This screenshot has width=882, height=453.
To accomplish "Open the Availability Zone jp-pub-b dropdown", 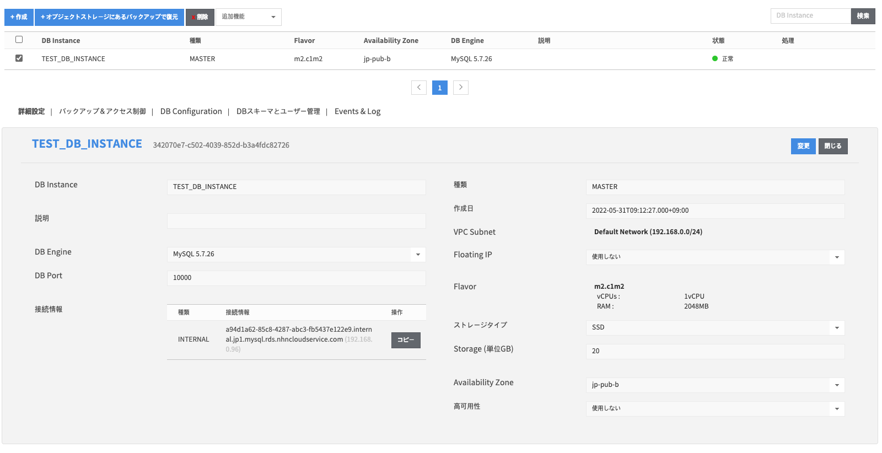I will click(x=716, y=385).
